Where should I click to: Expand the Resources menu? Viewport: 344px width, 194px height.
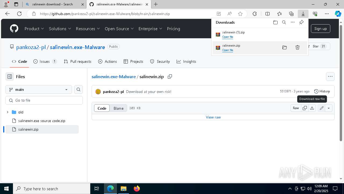(88, 29)
